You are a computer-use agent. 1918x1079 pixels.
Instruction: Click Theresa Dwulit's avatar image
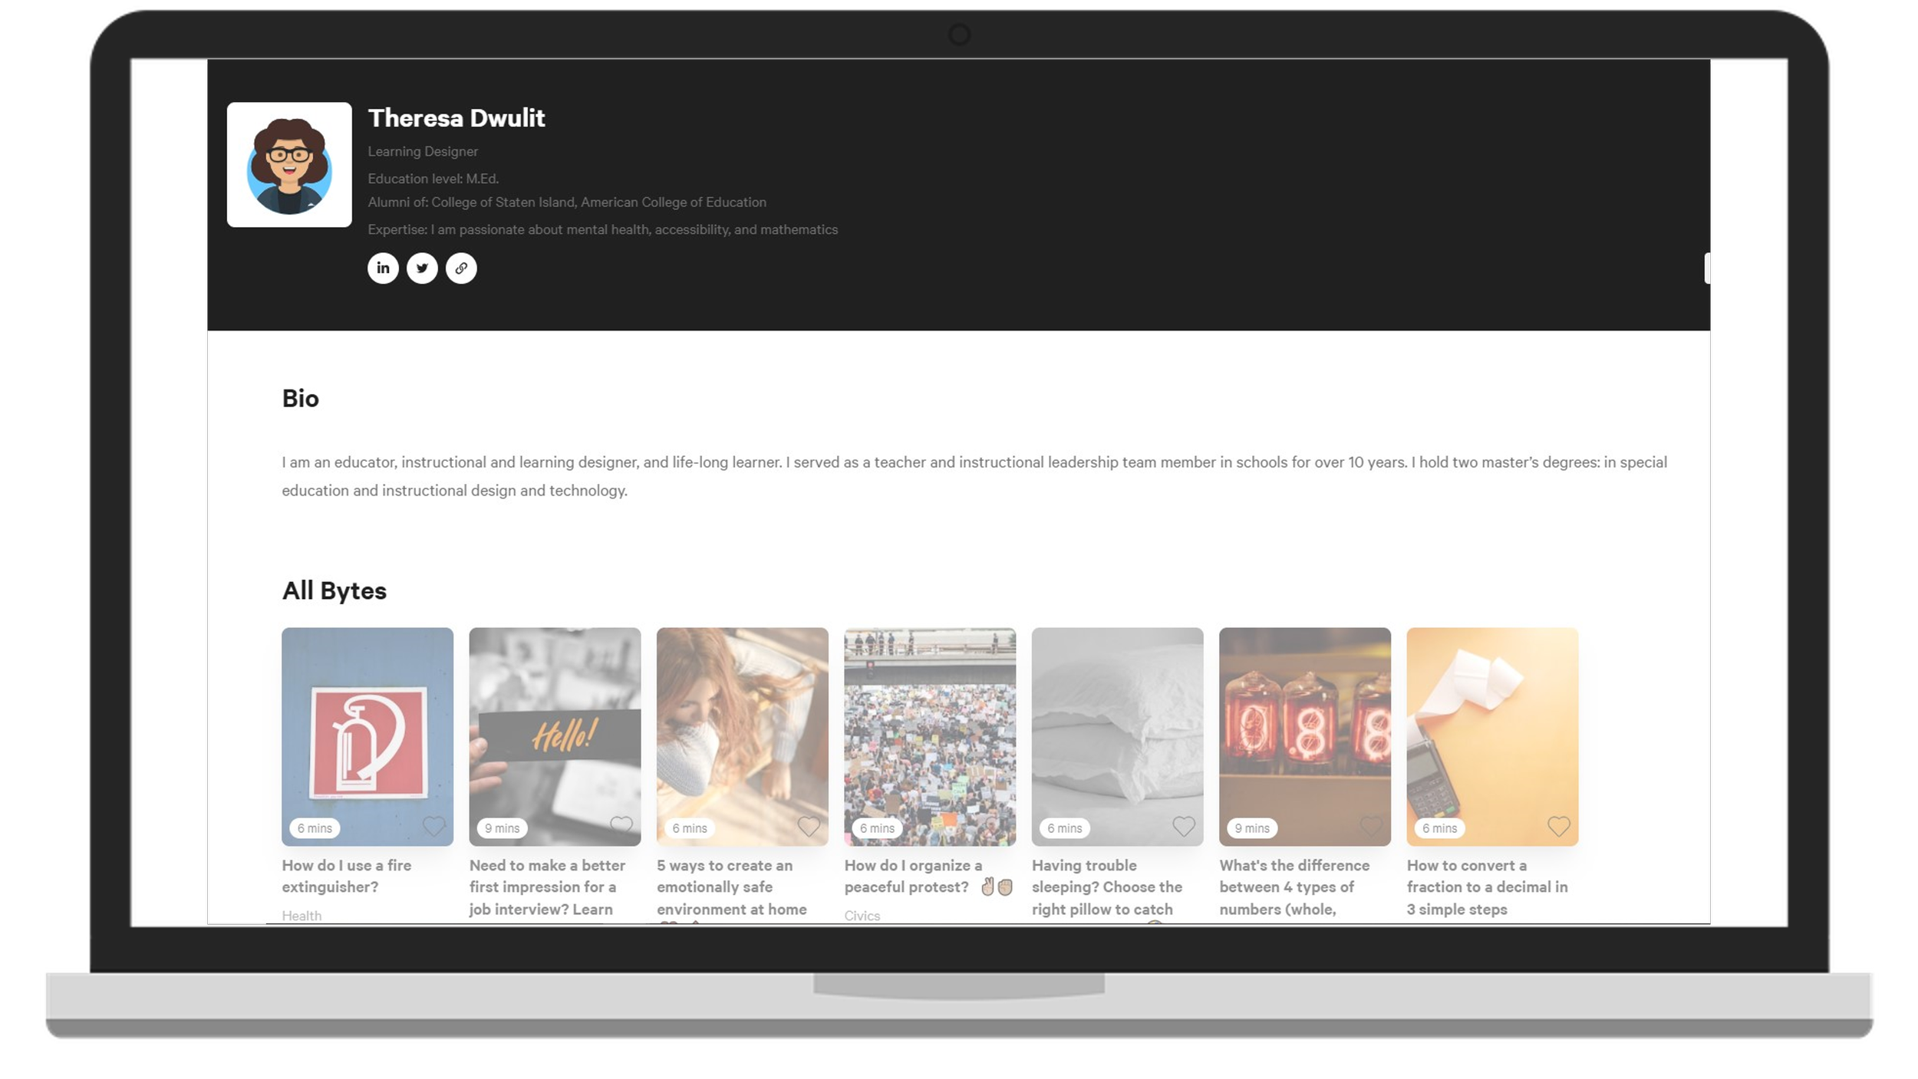click(x=289, y=165)
